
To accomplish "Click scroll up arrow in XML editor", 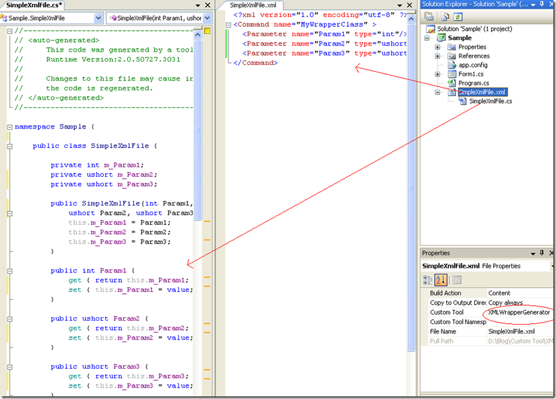I will click(411, 19).
